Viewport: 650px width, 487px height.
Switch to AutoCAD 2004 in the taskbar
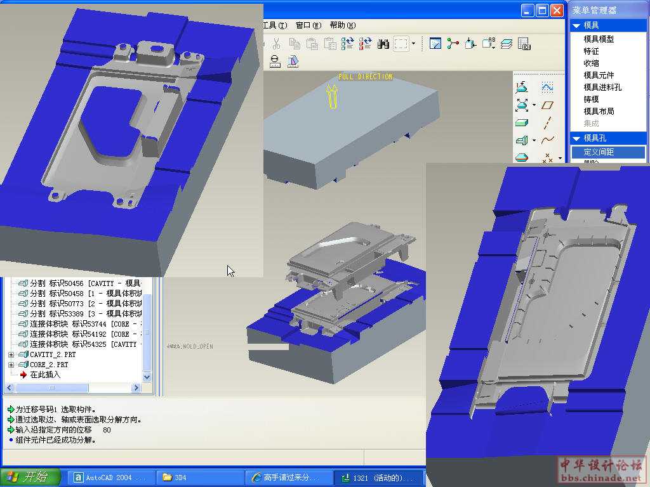point(110,477)
